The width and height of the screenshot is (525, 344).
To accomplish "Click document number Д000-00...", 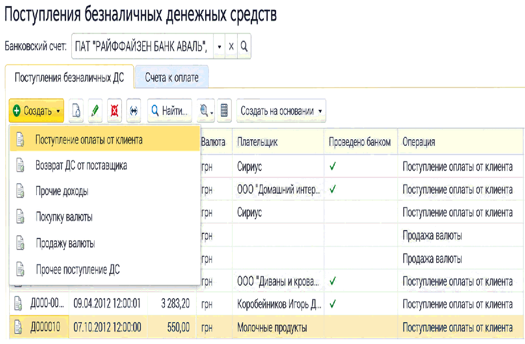I will (x=47, y=304).
